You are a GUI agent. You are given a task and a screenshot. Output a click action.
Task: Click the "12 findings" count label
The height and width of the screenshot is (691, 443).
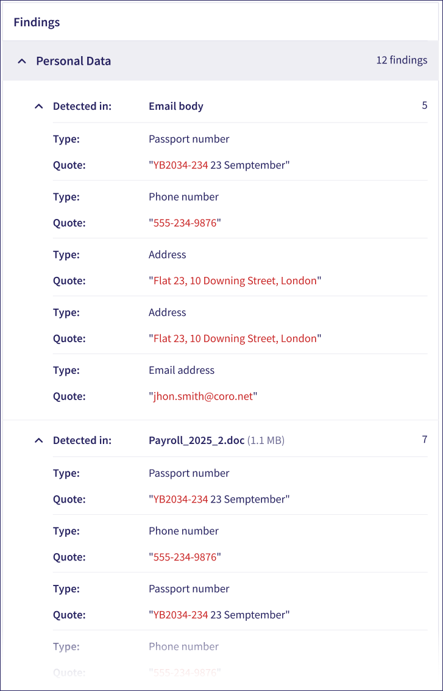click(402, 60)
